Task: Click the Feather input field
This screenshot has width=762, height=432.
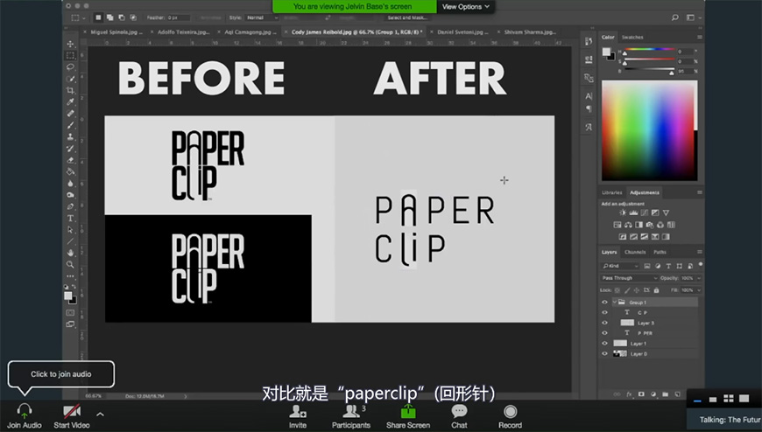Action: (x=178, y=17)
